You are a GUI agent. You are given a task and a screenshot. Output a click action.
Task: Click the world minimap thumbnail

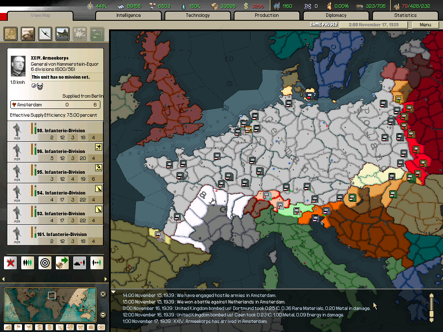pos(50,305)
